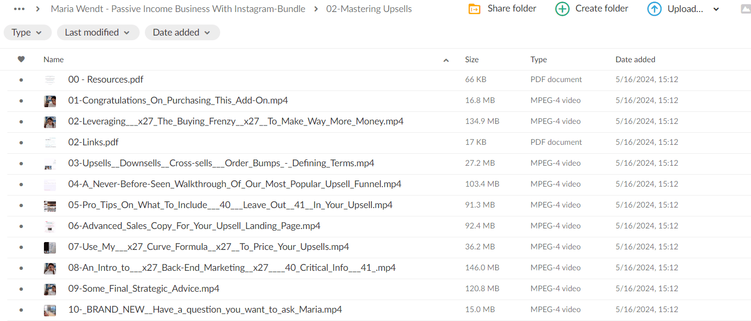Toggle favorite dot for 07-Use My Curve Formula

(x=21, y=247)
